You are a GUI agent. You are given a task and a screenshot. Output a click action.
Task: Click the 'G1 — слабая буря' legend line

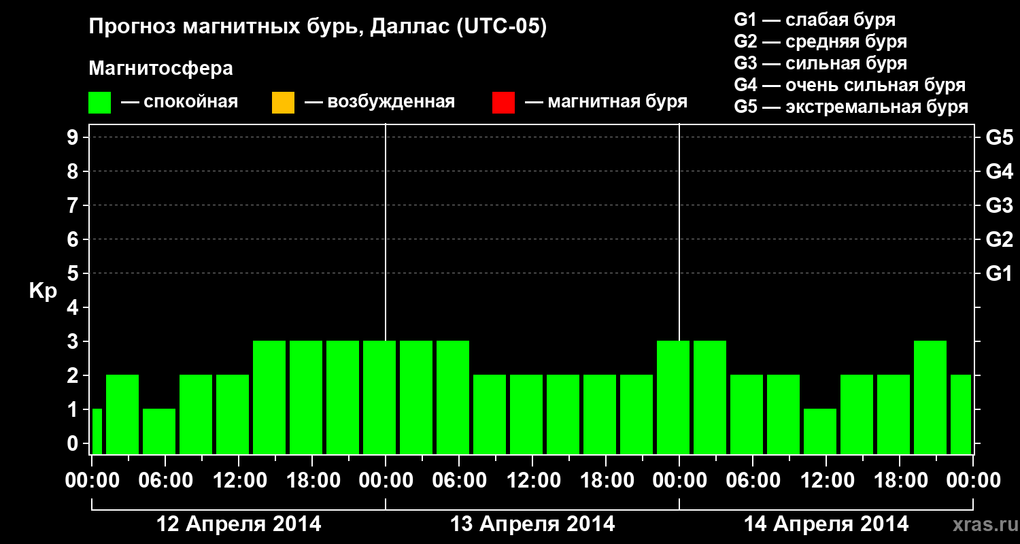pos(815,20)
